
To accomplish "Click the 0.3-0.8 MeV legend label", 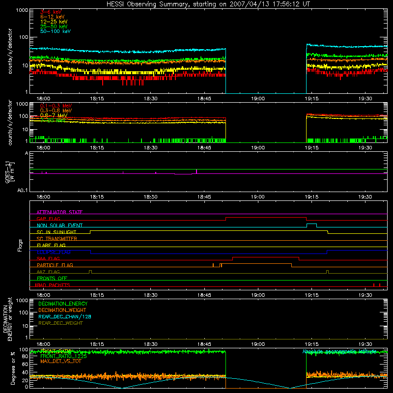I will [56, 111].
